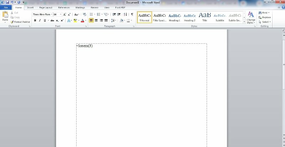
Task: Toggle Bold formatting
Action: point(35,21)
